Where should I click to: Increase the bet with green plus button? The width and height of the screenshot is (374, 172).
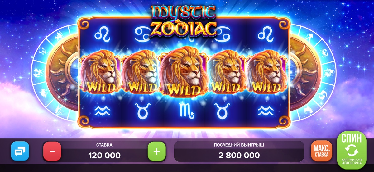point(157,152)
